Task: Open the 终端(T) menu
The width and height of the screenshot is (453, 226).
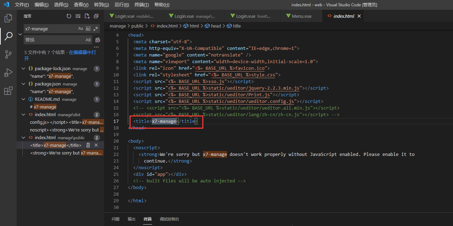Action: pos(141,5)
